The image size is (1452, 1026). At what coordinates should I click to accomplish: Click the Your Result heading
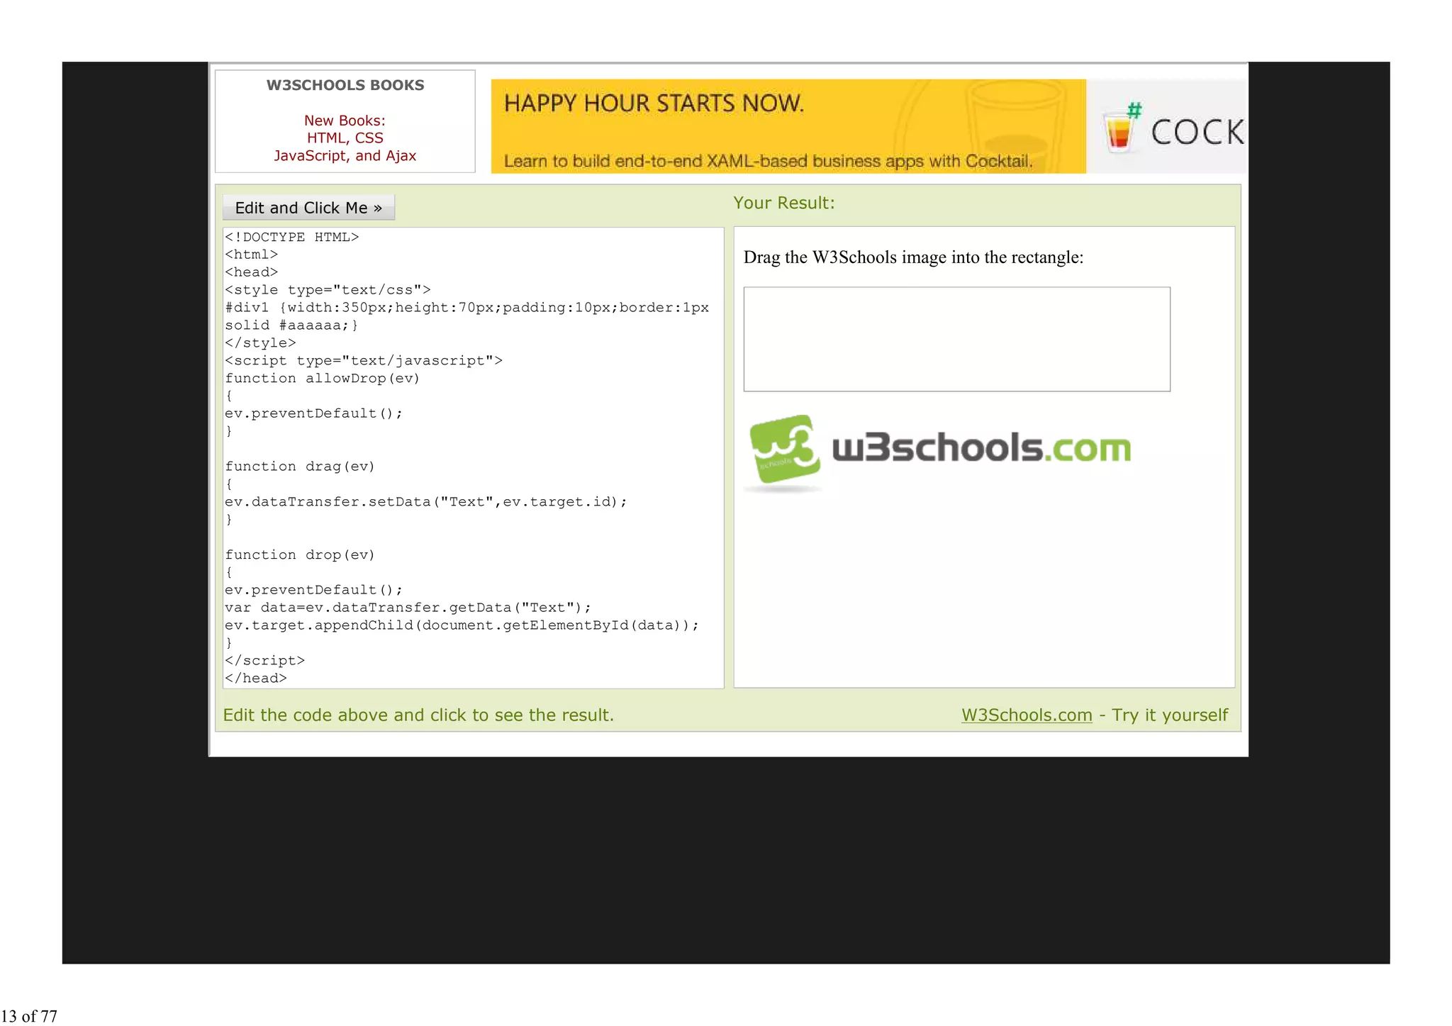(x=783, y=203)
